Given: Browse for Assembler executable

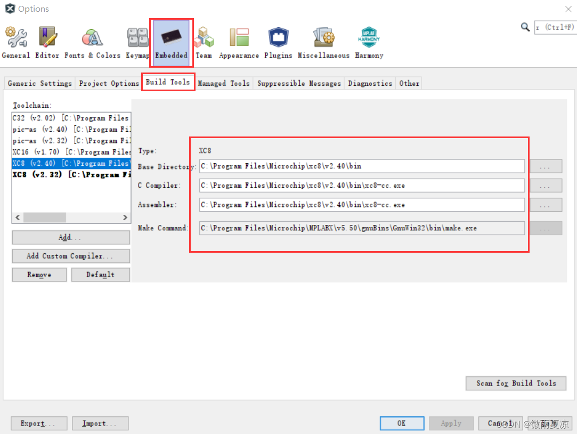Looking at the screenshot, I should (x=546, y=205).
